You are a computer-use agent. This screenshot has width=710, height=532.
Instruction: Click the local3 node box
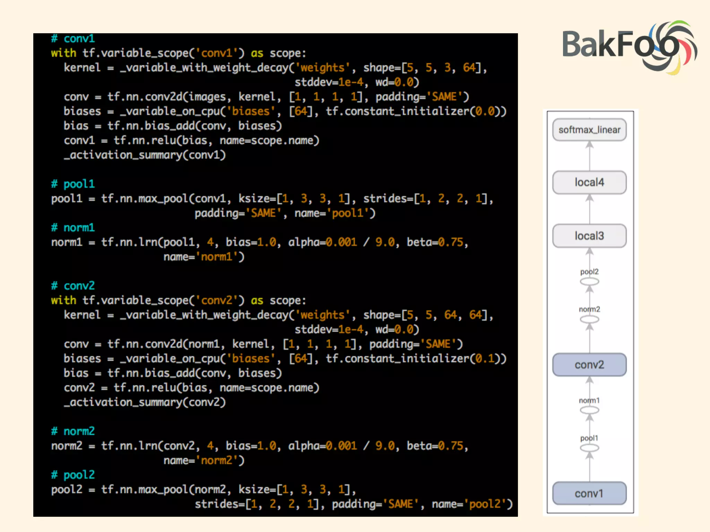589,236
